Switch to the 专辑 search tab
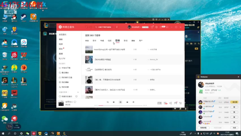 coord(102,41)
